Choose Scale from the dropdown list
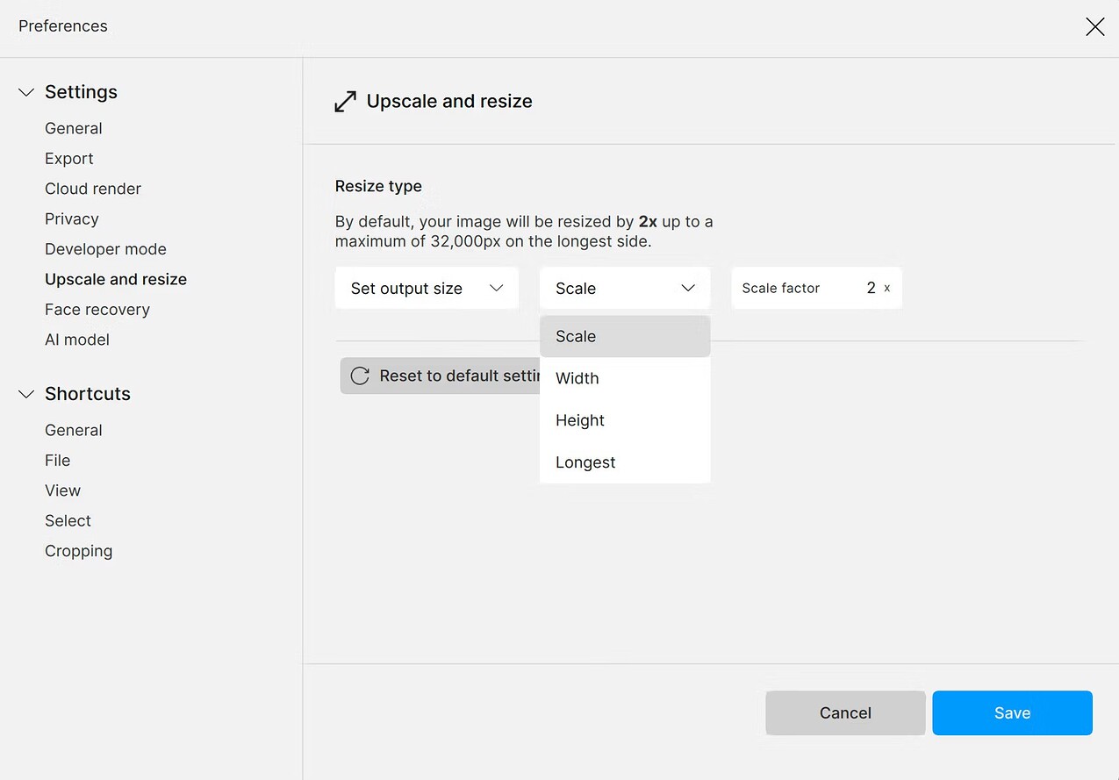 [625, 336]
